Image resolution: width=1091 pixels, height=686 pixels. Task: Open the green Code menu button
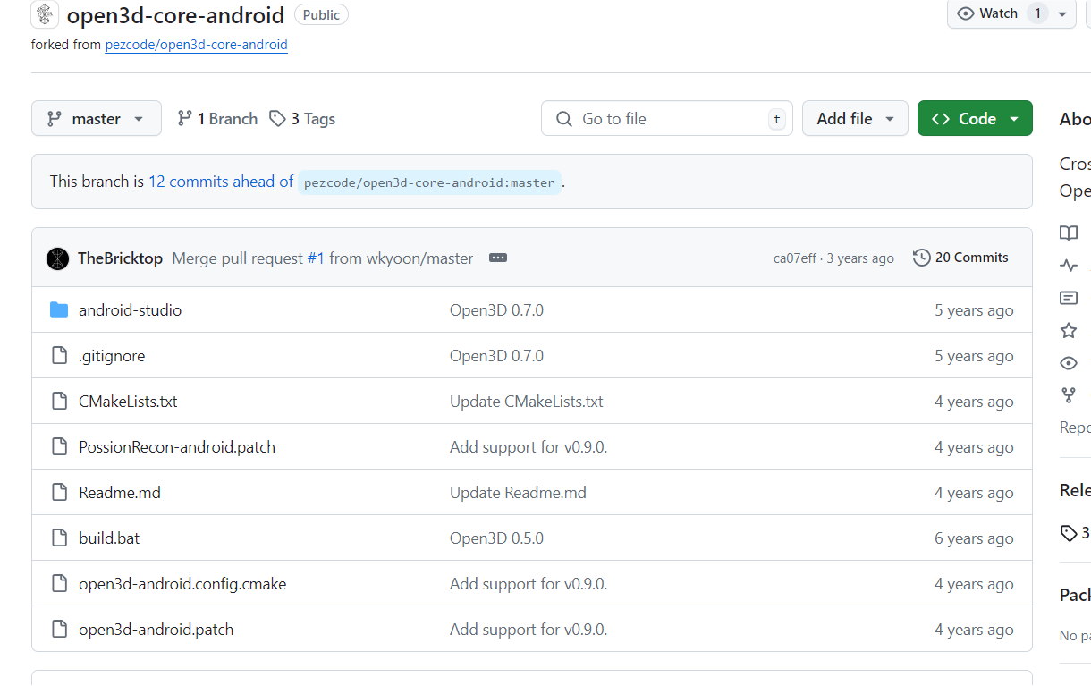[975, 118]
